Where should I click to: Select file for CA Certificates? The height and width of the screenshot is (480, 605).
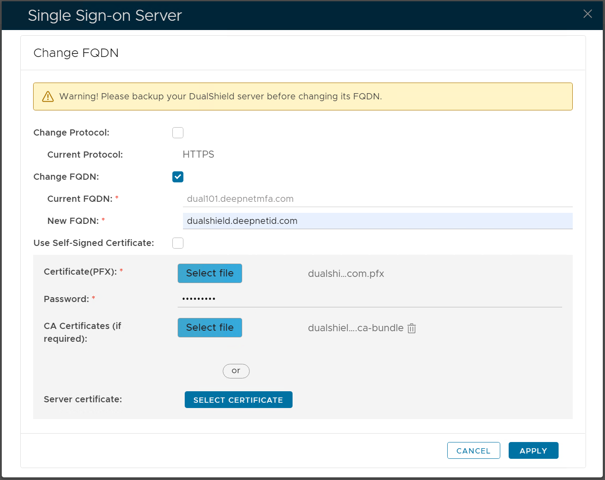(209, 328)
